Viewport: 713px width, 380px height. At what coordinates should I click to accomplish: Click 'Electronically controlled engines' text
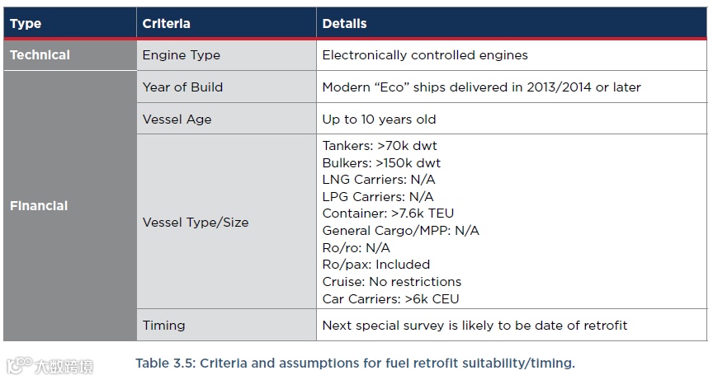(425, 55)
